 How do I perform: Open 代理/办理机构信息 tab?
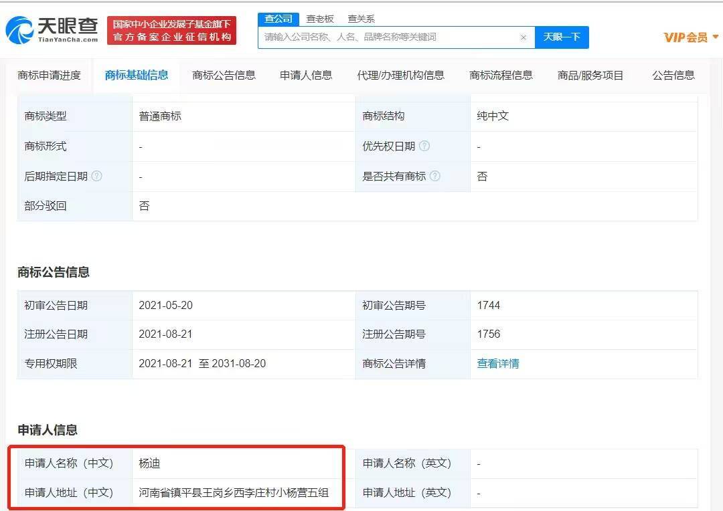click(x=400, y=76)
